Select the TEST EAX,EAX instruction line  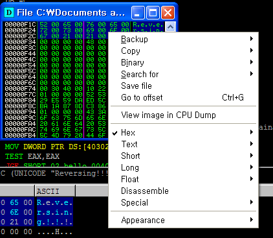[x=32, y=156]
